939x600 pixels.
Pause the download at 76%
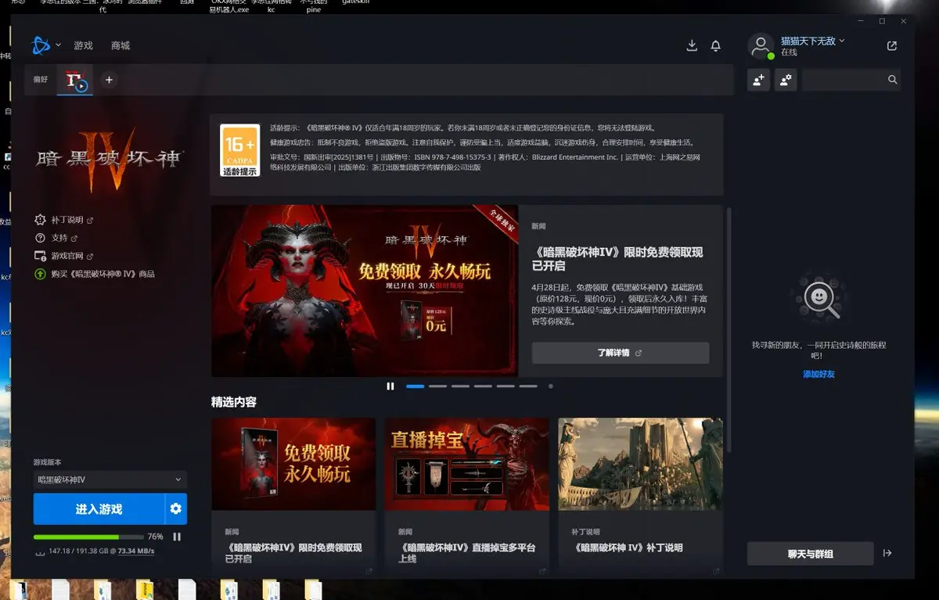click(177, 537)
